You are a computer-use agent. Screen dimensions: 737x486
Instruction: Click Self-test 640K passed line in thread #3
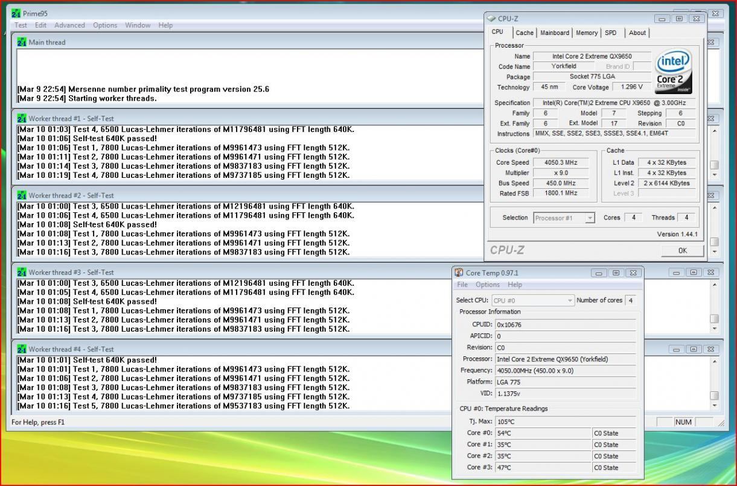coord(88,301)
